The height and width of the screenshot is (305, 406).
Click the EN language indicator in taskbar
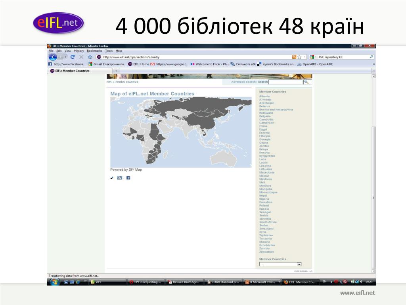point(324,282)
